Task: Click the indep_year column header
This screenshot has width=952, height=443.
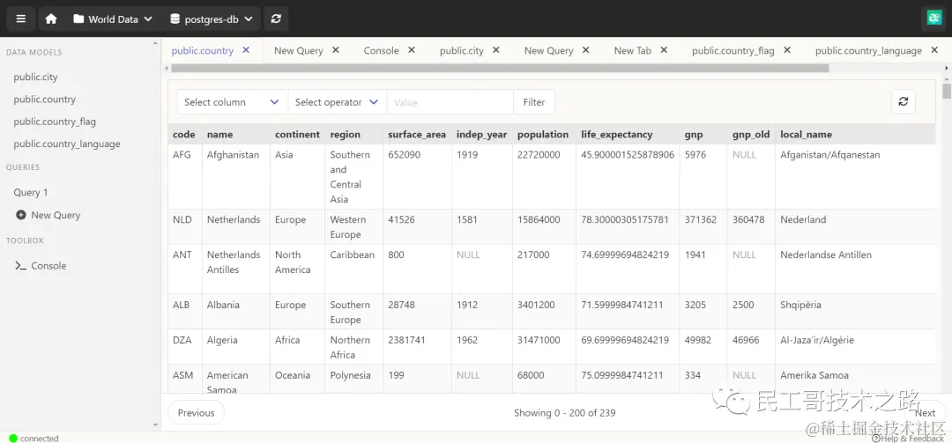Action: pos(481,134)
